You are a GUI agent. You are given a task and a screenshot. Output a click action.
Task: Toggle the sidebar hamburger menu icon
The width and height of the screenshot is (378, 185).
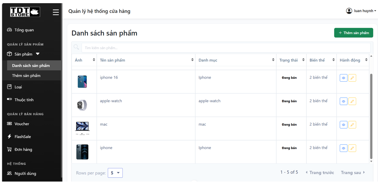56,12
